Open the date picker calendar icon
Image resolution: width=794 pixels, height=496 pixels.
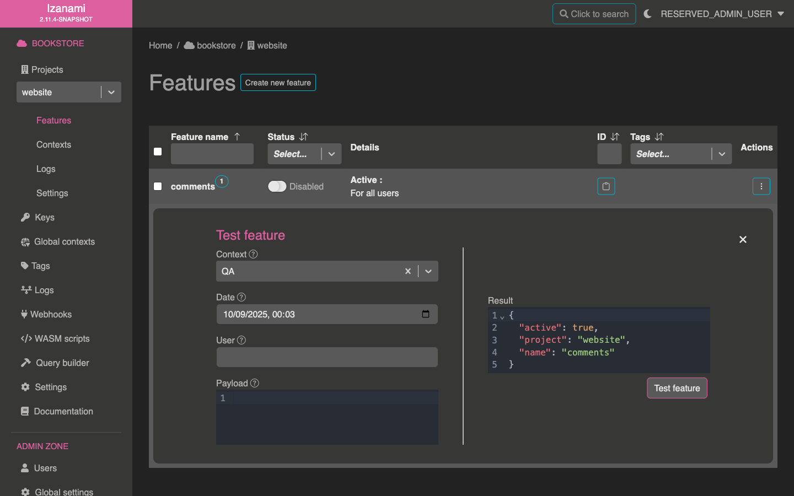pos(425,314)
